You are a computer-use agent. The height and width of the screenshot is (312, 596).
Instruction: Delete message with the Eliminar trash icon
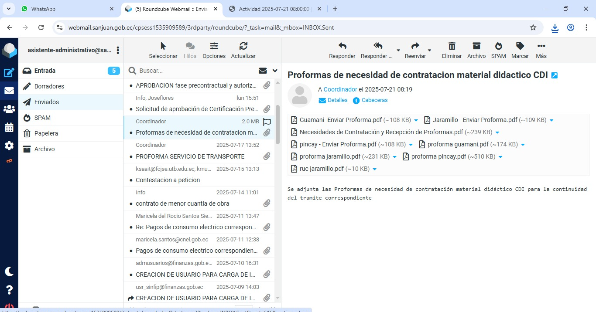coord(452,46)
